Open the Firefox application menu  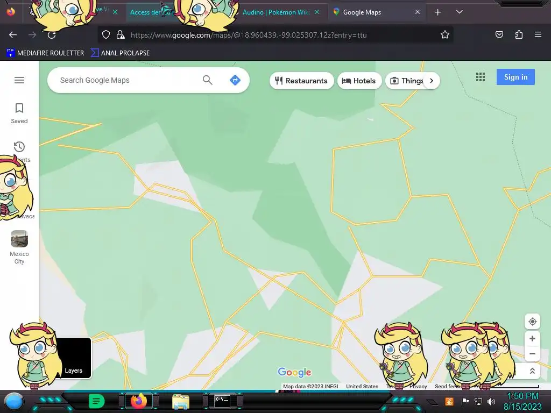pyautogui.click(x=538, y=34)
